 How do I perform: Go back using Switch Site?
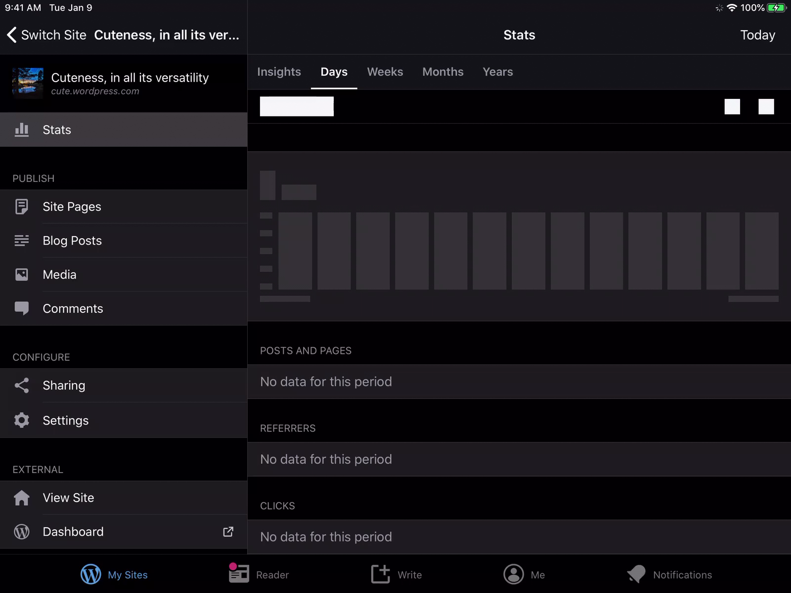(46, 35)
